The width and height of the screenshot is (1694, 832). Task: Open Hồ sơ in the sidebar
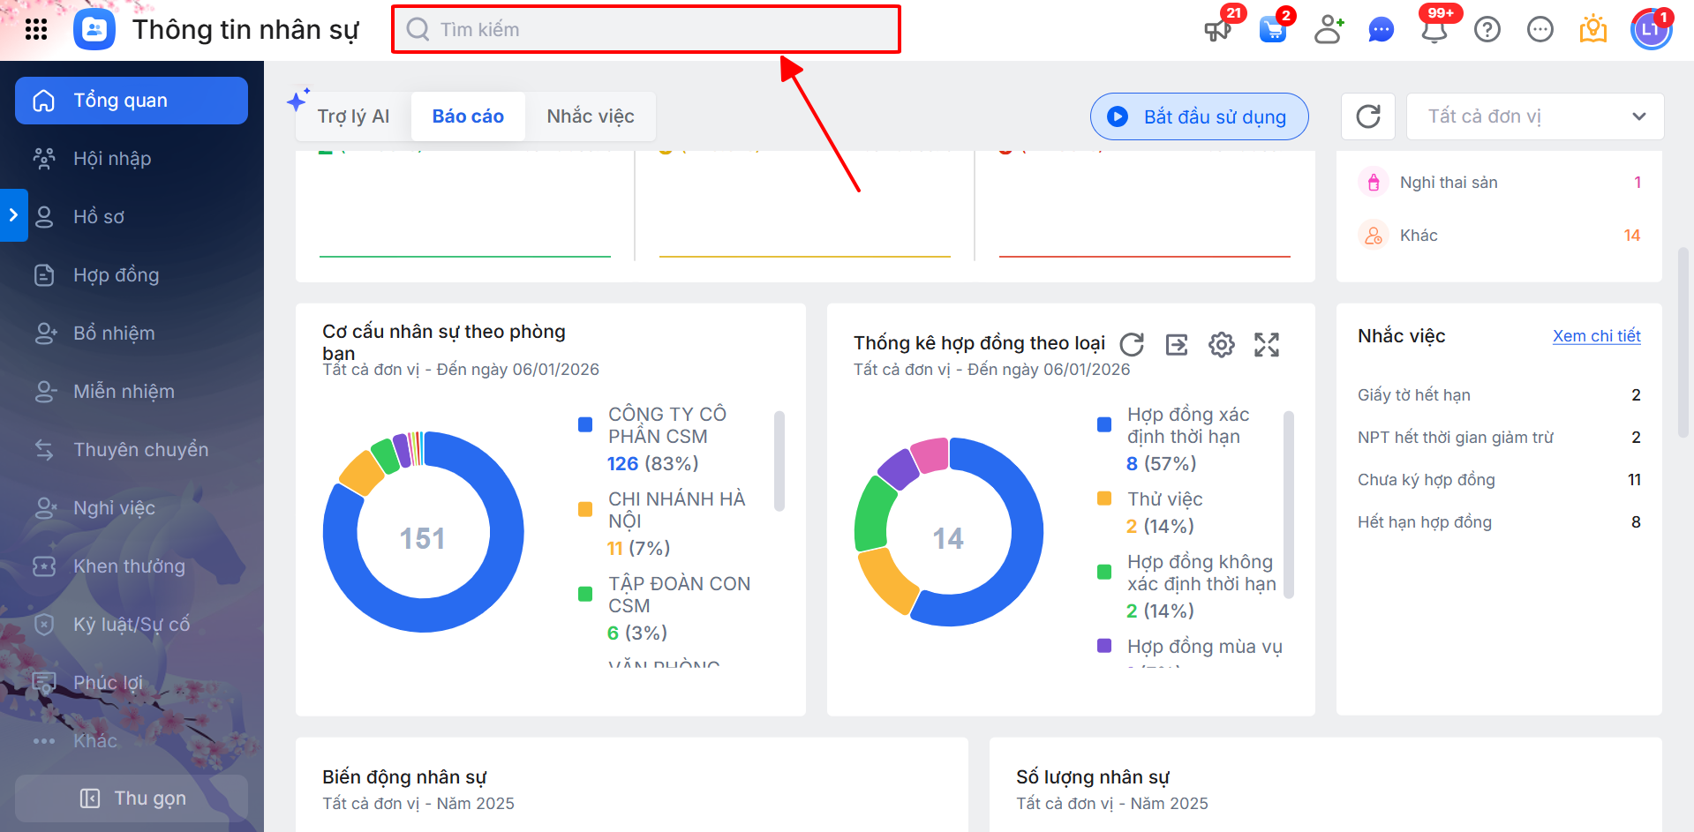[x=131, y=217]
